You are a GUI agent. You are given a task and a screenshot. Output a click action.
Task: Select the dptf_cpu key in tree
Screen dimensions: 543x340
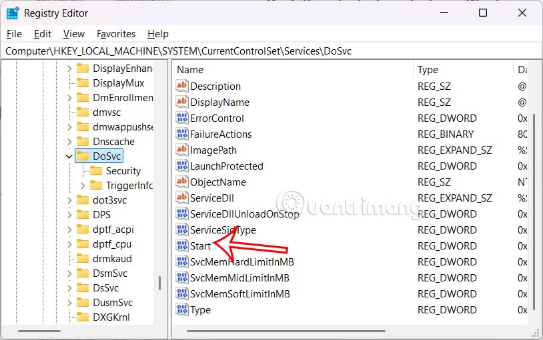coord(112,244)
